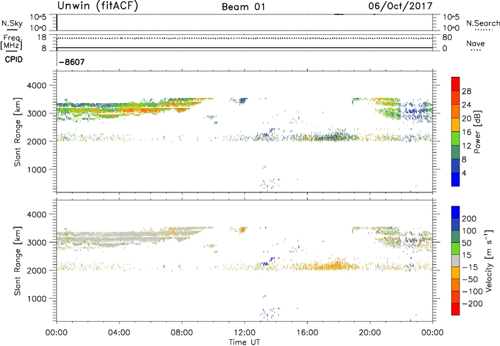This screenshot has height=346, width=500.
Task: Click the '28' tick on the Power colorbar
Action: pyautogui.click(x=466, y=91)
